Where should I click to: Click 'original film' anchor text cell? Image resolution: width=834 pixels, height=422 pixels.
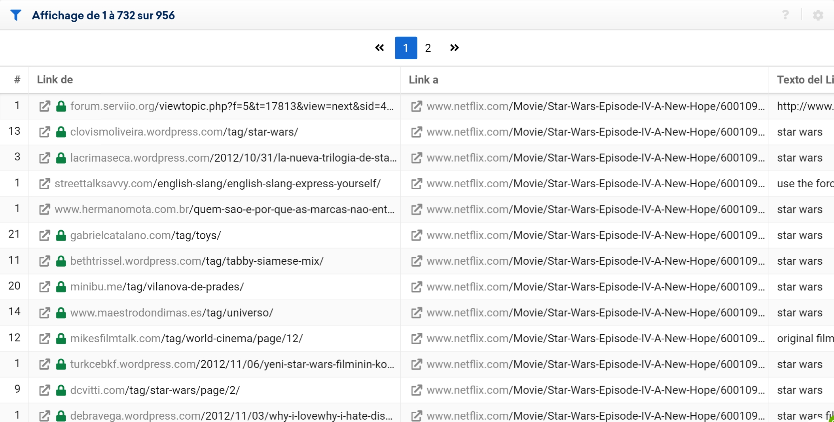coord(805,339)
